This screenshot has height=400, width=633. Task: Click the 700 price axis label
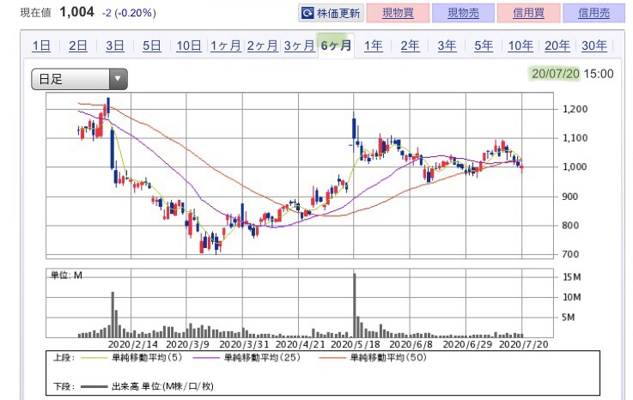pos(570,254)
